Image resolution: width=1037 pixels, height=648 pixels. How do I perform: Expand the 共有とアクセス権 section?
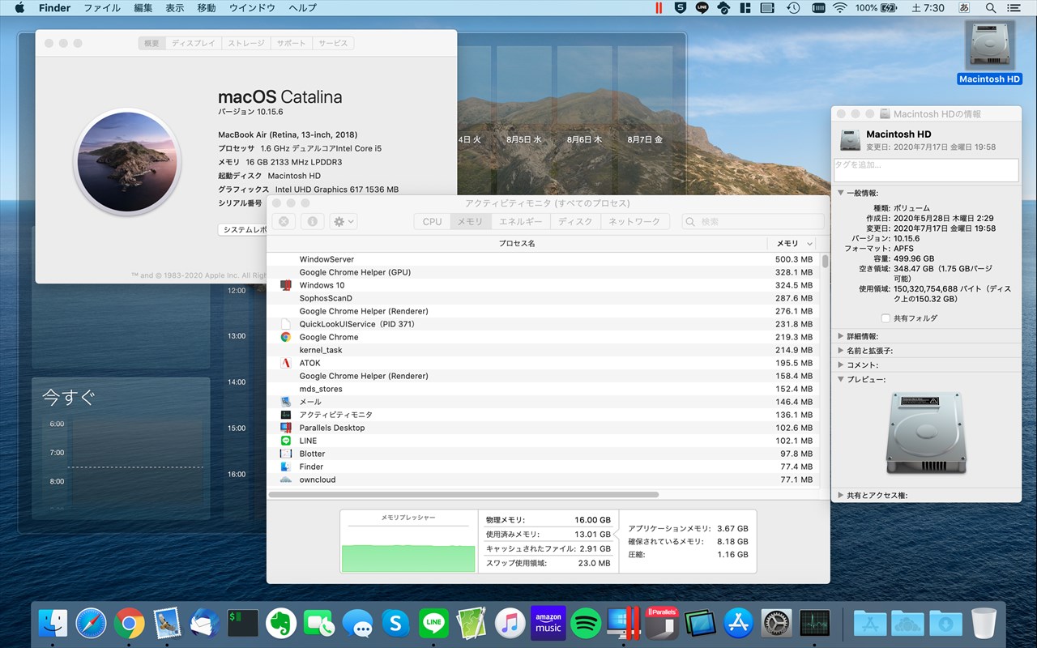(x=841, y=495)
